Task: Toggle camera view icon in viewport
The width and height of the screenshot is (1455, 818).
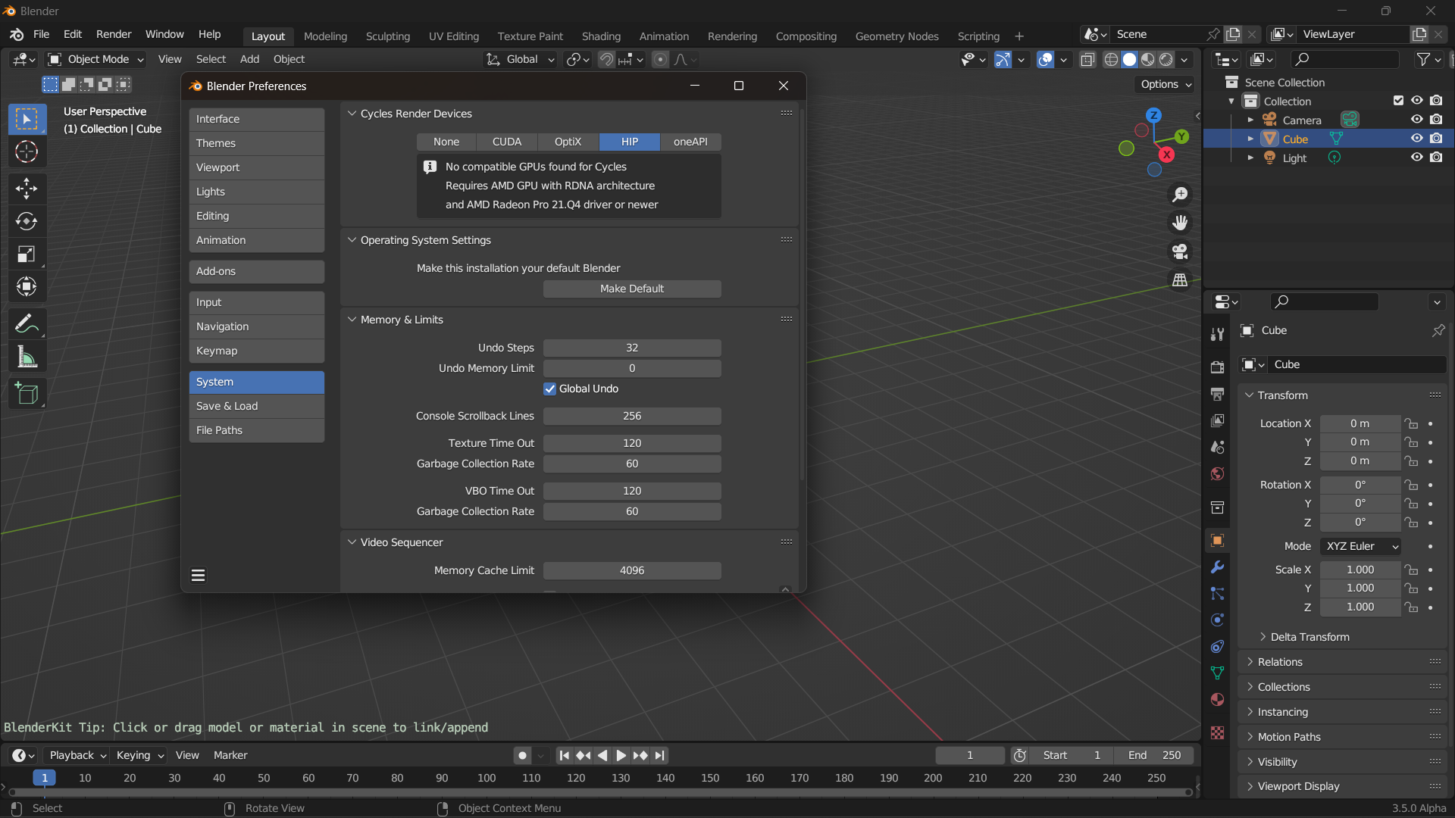Action: pyautogui.click(x=1180, y=251)
